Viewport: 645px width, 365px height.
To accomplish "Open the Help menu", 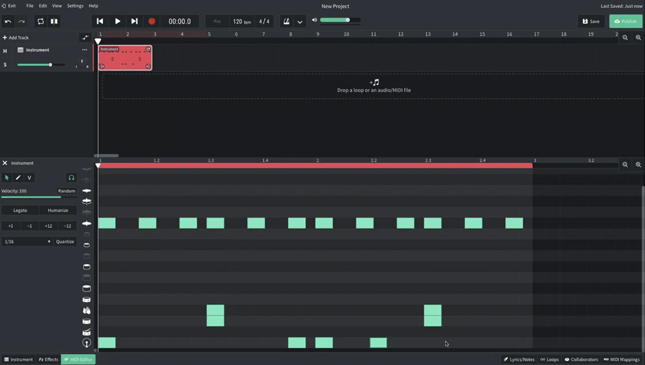I will tap(94, 6).
